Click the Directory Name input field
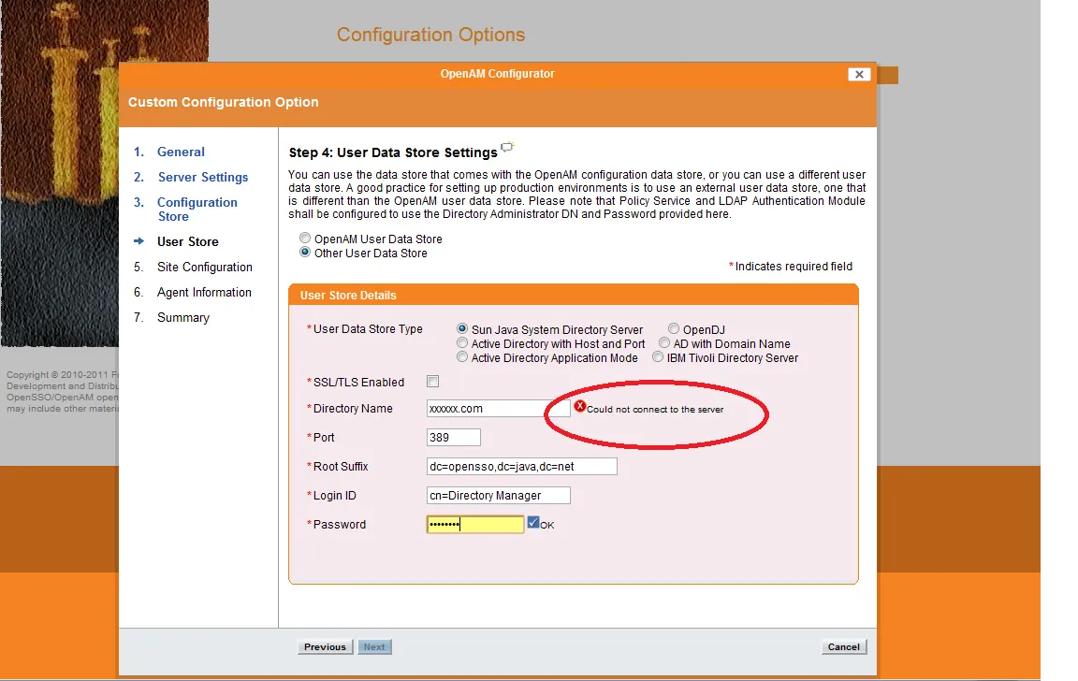Screen dimensions: 1078x681 (x=499, y=408)
